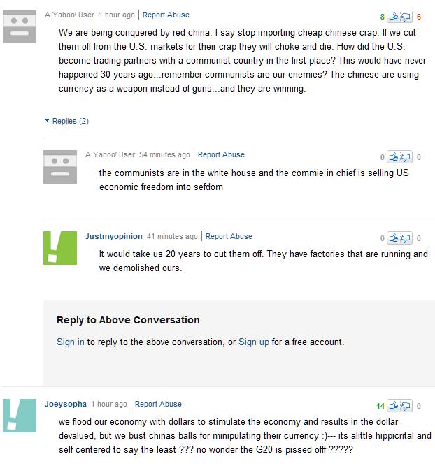Report abuse on Justmyopinion's reply
Image resolution: width=435 pixels, height=473 pixels.
pos(229,236)
